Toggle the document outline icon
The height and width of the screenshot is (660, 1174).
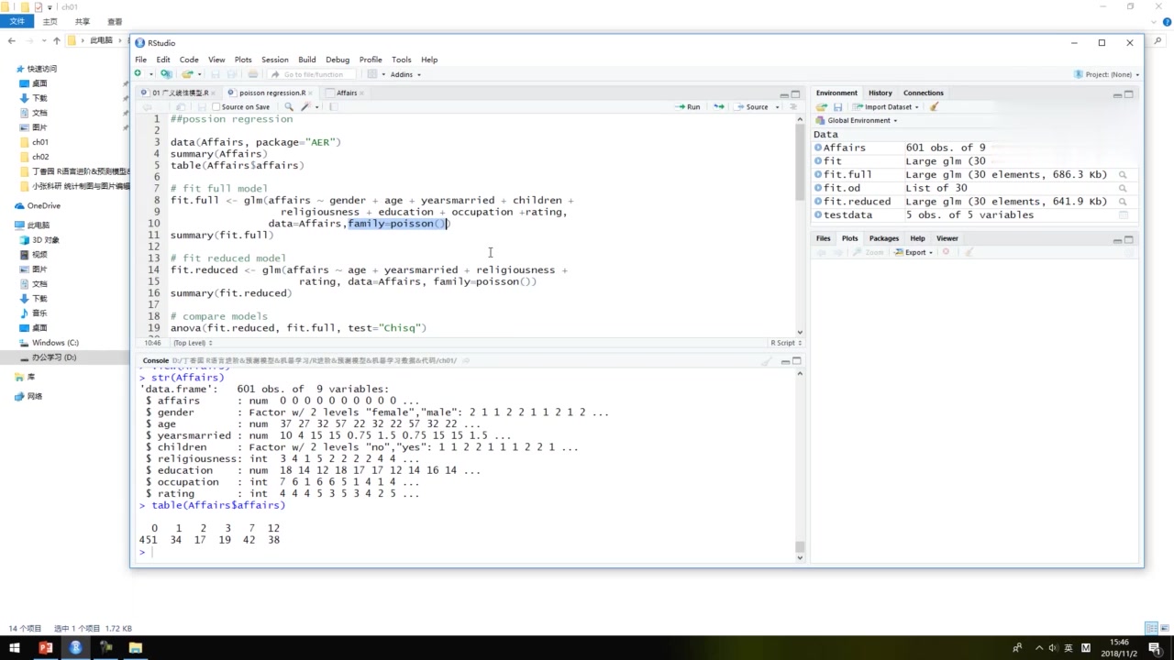pyautogui.click(x=793, y=107)
